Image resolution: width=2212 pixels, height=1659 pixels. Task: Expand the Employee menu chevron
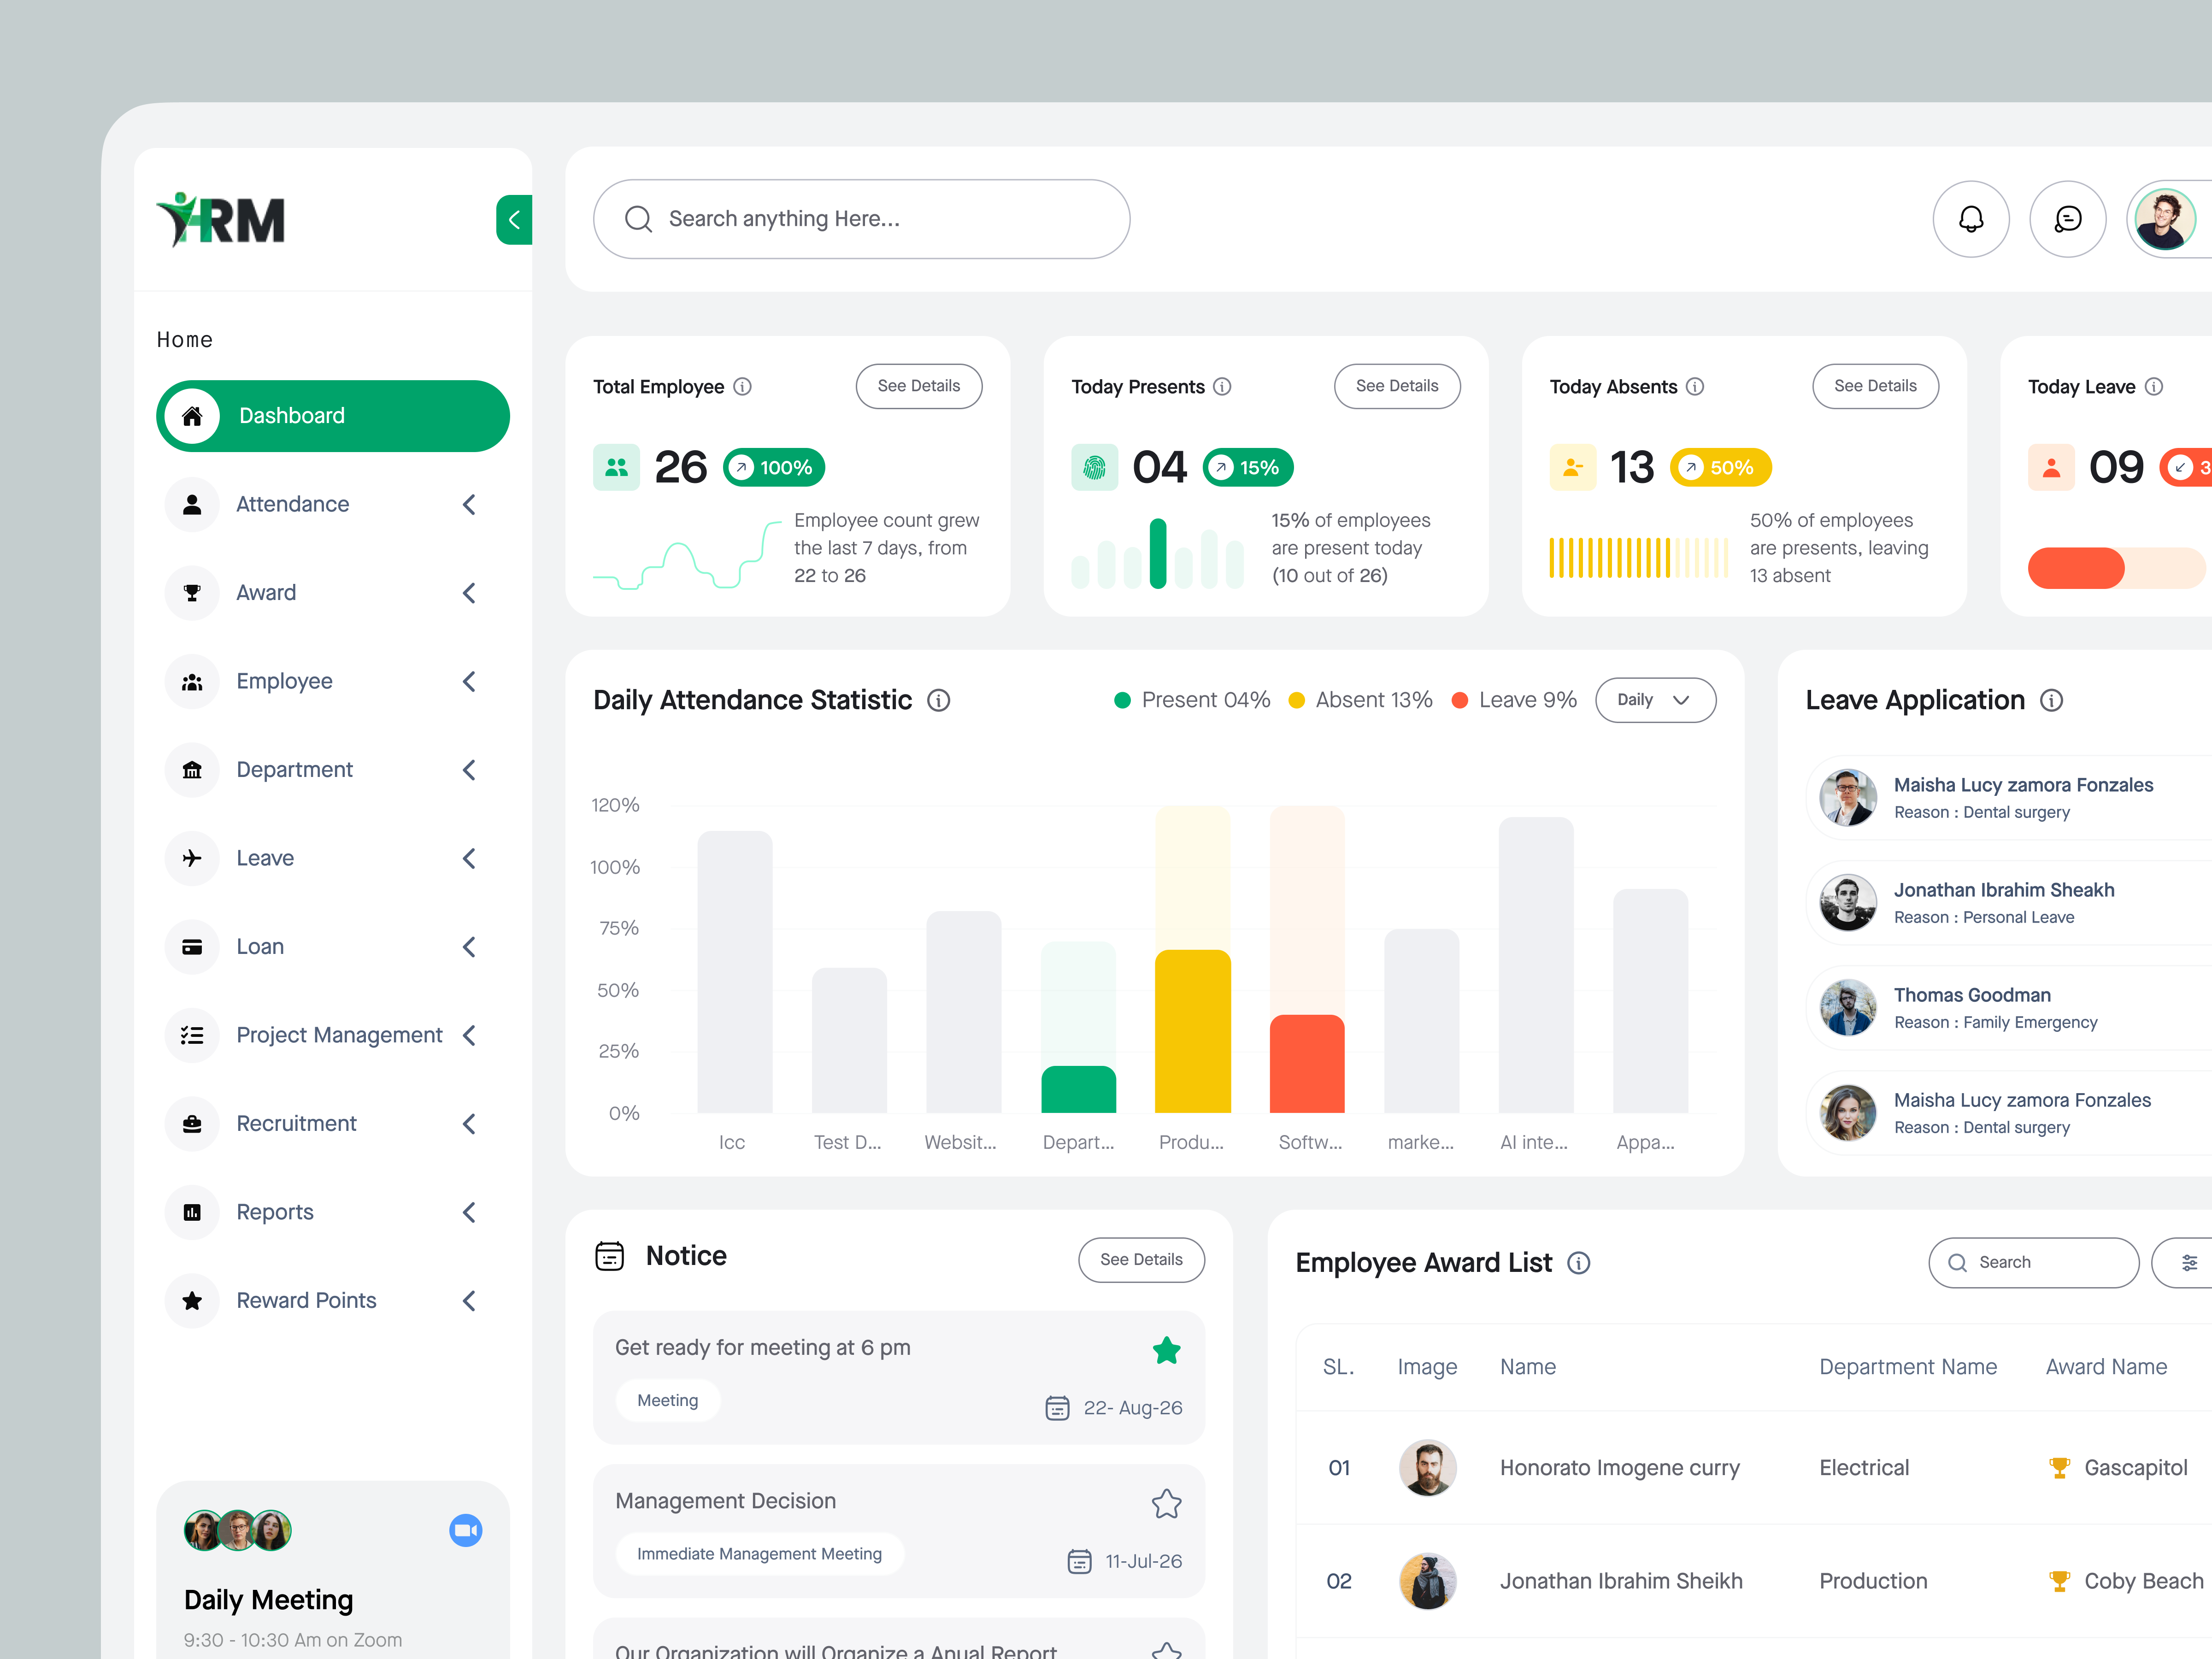point(469,681)
